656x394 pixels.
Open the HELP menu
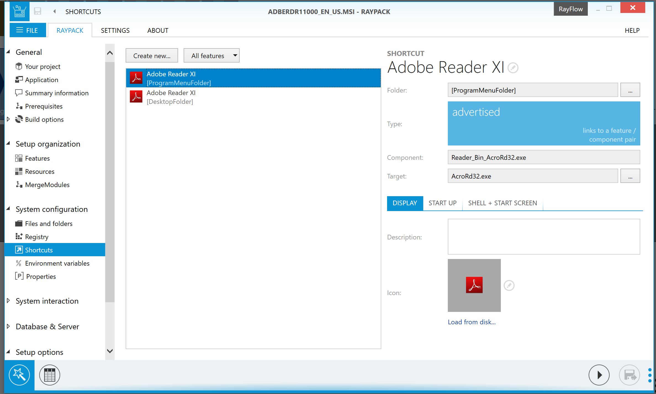point(632,30)
